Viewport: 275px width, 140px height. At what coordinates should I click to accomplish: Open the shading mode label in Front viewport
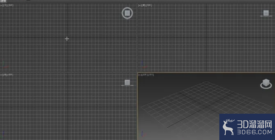pyautogui.click(x=149, y=6)
